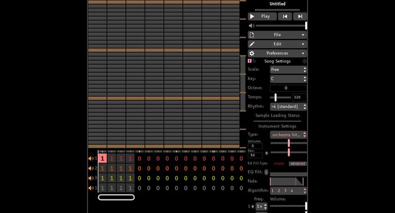Click the Untitled song title
Image resolution: width=395 pixels, height=213 pixels.
pos(278,4)
